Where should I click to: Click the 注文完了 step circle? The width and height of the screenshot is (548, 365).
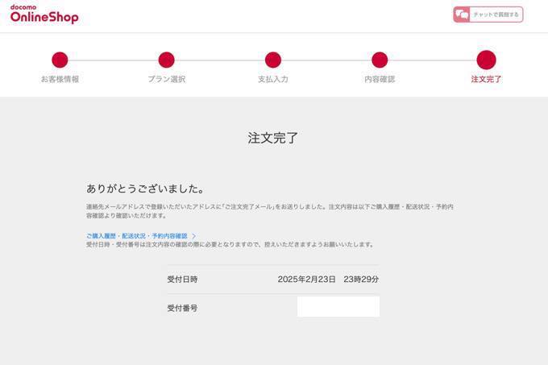point(486,60)
